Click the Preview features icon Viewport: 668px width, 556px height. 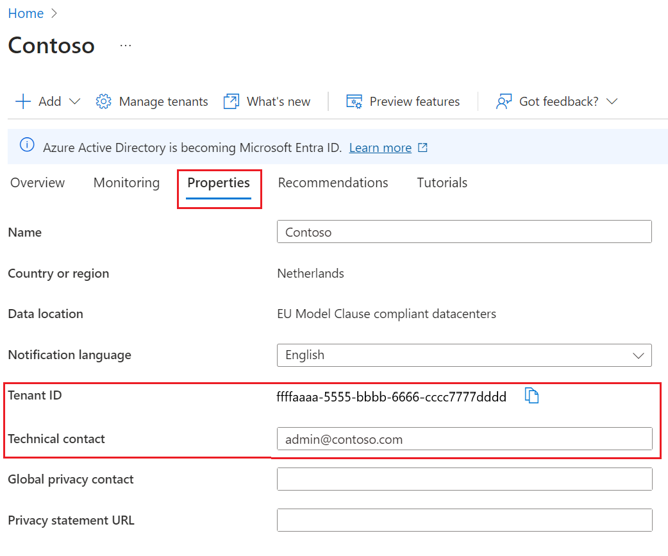pyautogui.click(x=354, y=101)
